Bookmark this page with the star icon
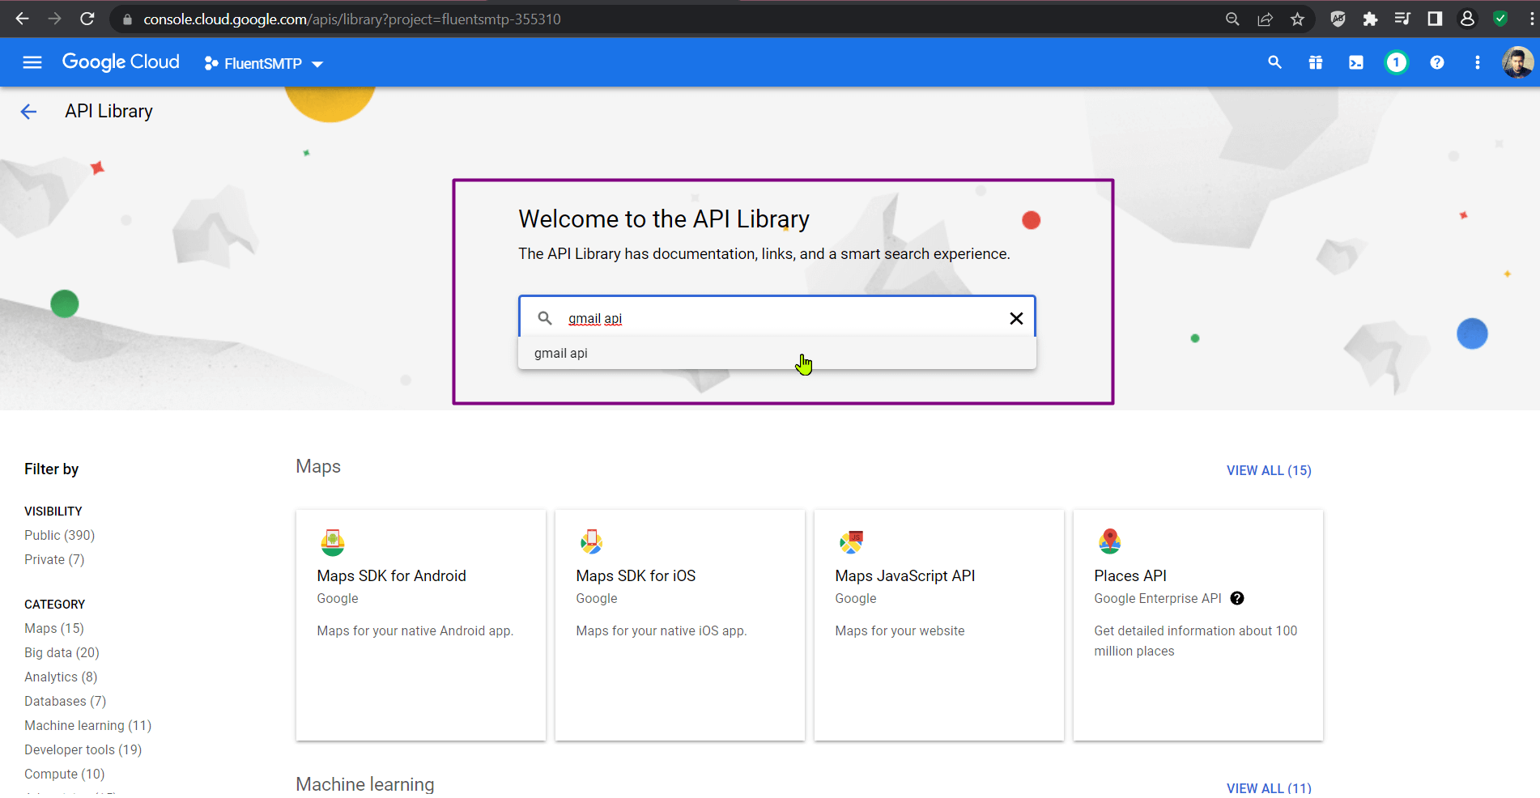This screenshot has width=1540, height=798. (x=1298, y=19)
